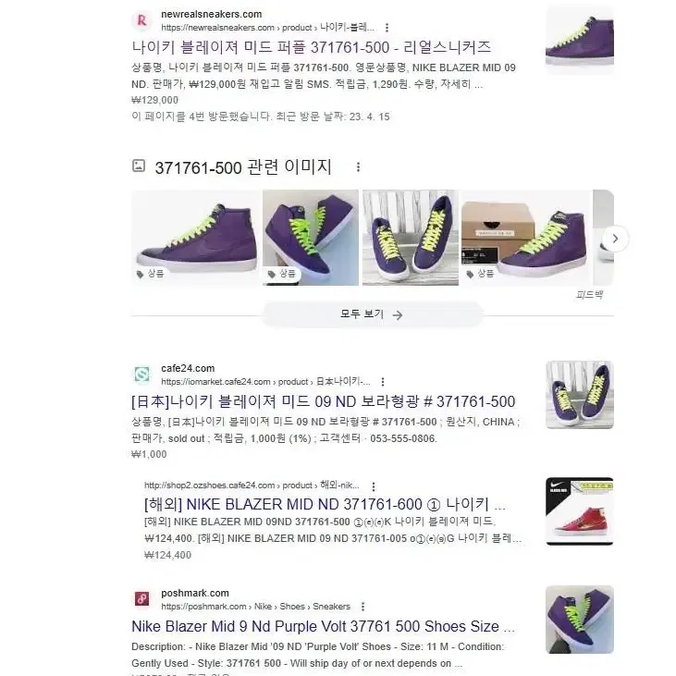
Task: Click image icon beside 관련 이미지 heading
Action: (x=139, y=166)
